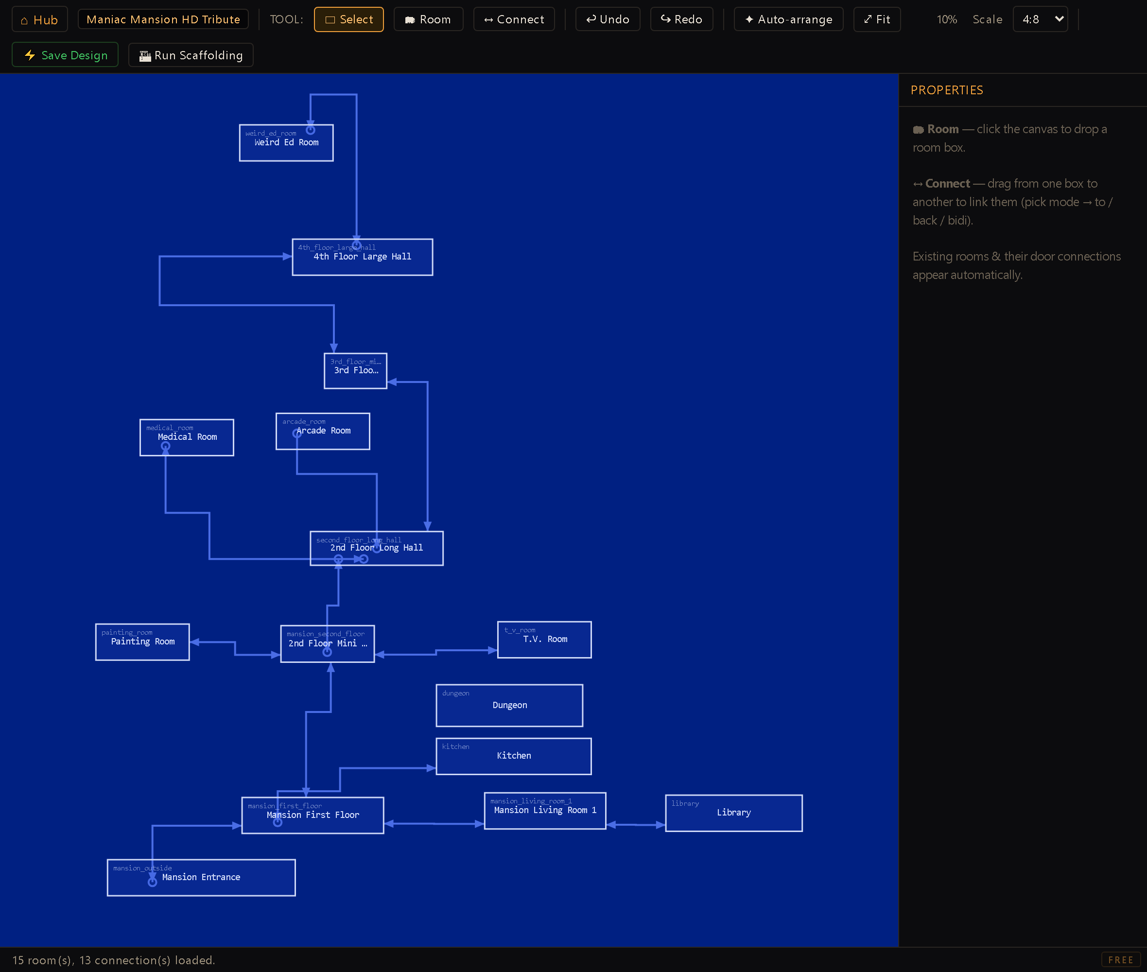Save the design
The width and height of the screenshot is (1147, 972).
point(65,55)
